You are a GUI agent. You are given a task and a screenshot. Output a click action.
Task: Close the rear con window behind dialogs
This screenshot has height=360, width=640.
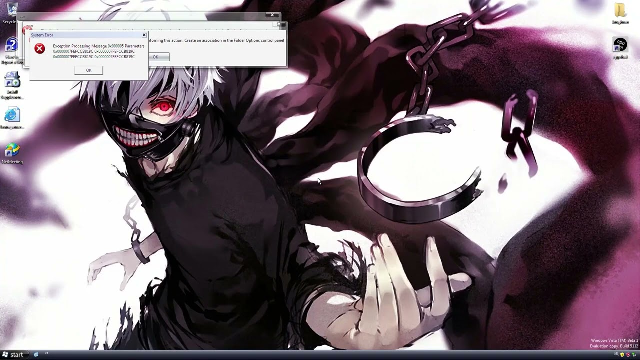click(x=272, y=15)
